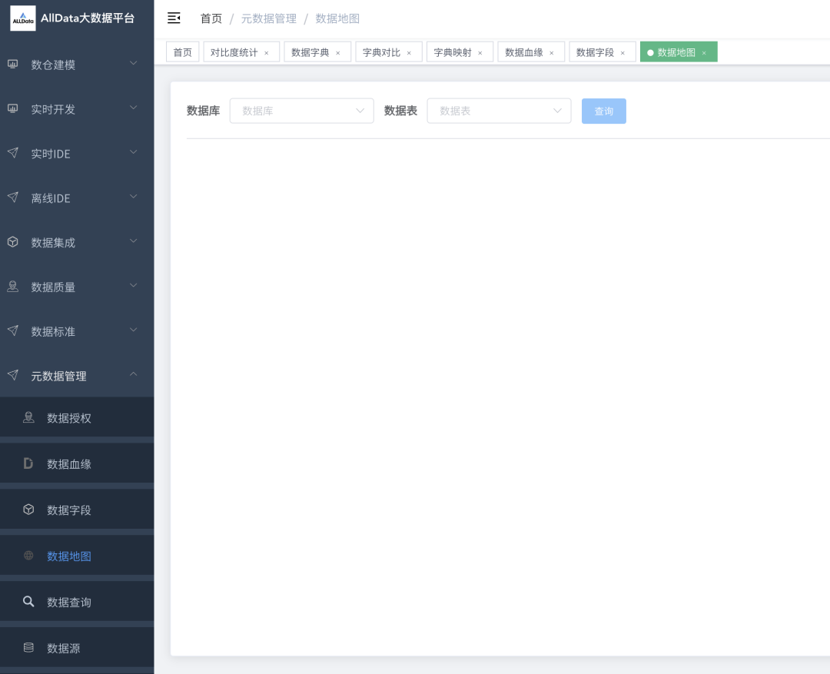Switch to the 字典映射 tab
This screenshot has height=674, width=830.
tap(453, 52)
